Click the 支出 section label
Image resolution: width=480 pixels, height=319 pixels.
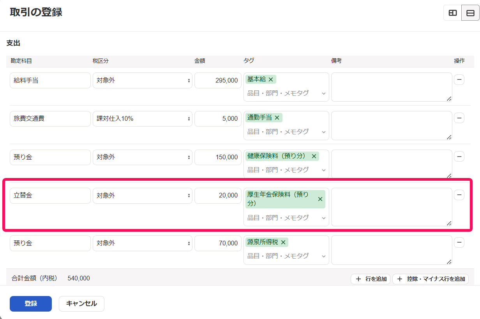13,43
